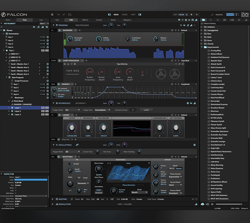Image resolution: width=250 pixels, height=223 pixels.
Task: Click the Layer 1 color swatch in Inspector
Action: [x=31, y=180]
